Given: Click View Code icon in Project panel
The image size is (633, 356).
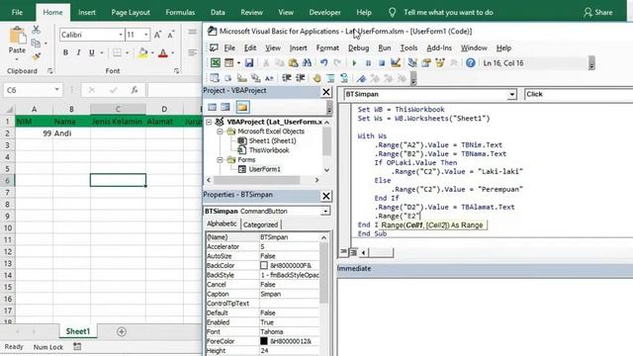Looking at the screenshot, I should click(x=212, y=108).
